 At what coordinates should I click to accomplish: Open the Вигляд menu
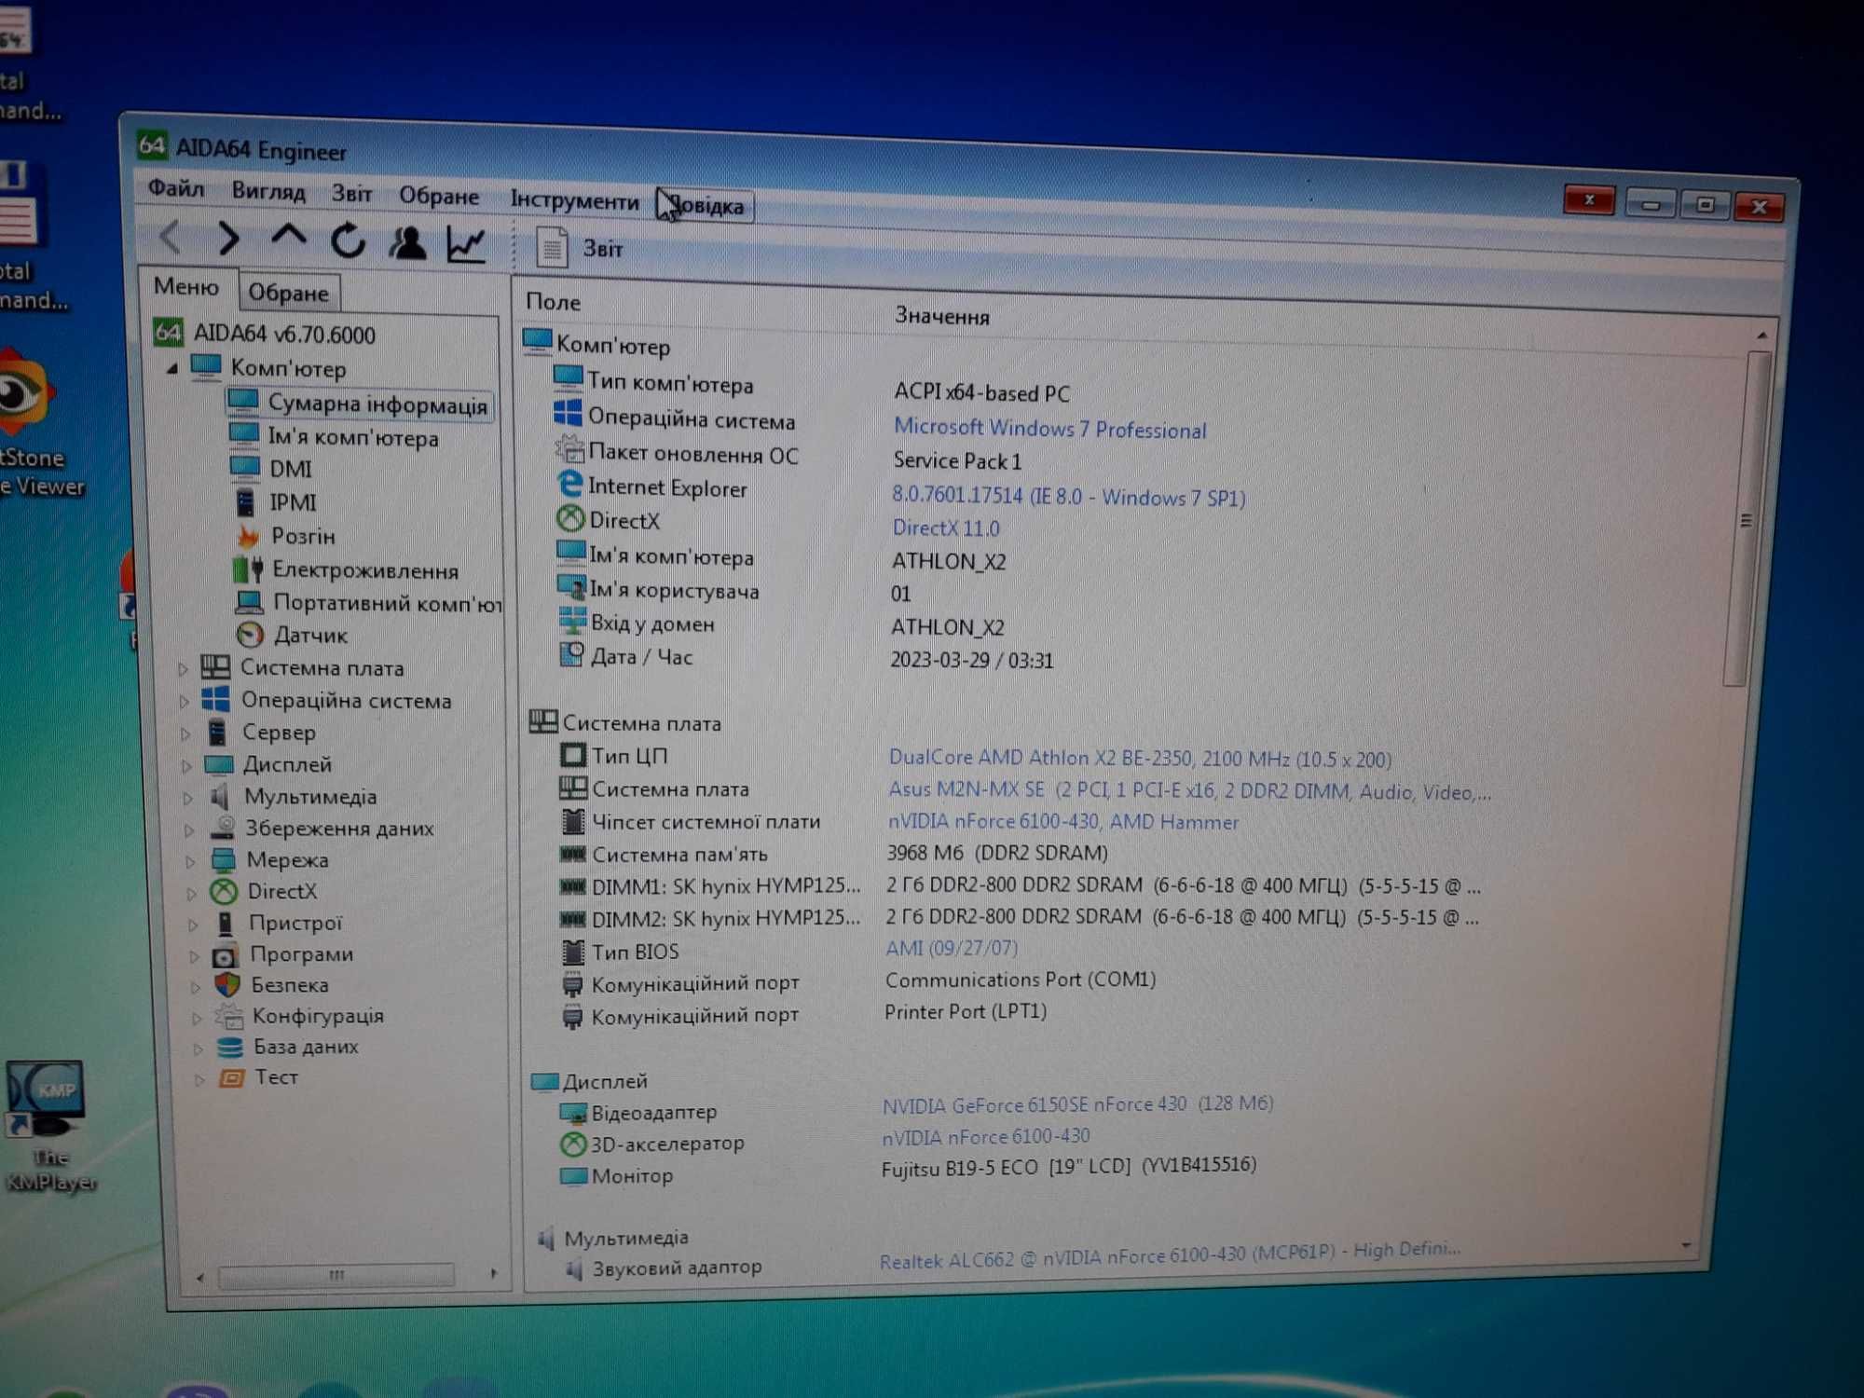pos(268,191)
